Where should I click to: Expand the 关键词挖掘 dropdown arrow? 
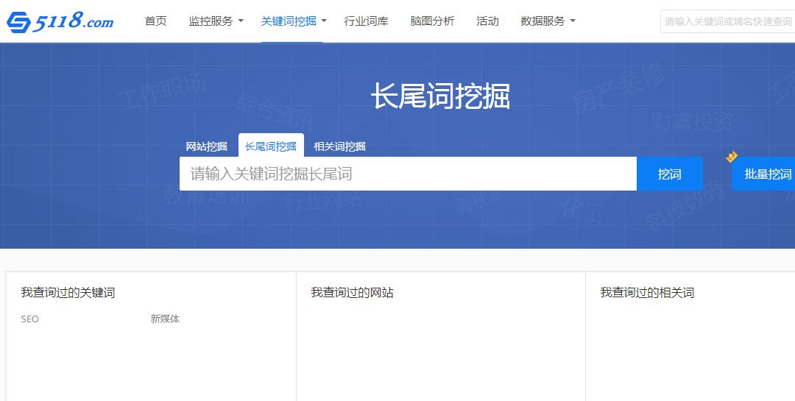[324, 21]
